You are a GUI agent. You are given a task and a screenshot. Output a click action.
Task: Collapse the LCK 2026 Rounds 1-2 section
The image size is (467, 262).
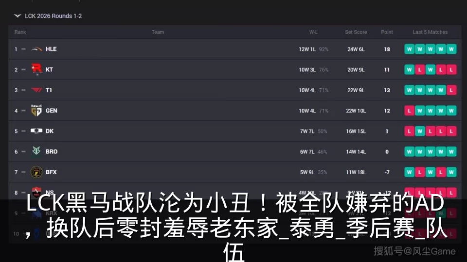(18, 16)
